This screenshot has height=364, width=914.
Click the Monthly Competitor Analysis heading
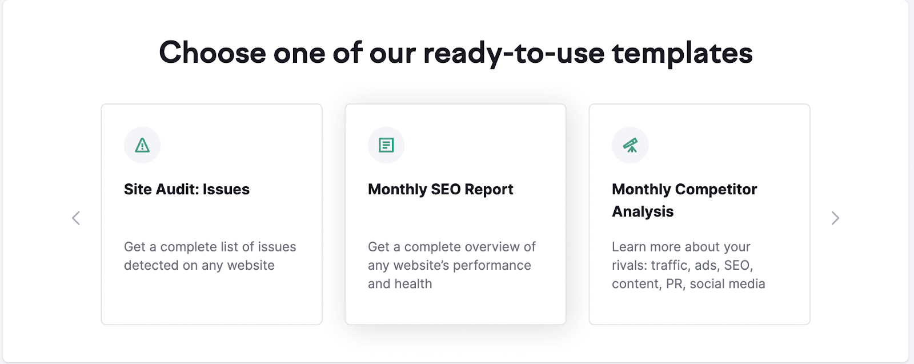point(684,200)
